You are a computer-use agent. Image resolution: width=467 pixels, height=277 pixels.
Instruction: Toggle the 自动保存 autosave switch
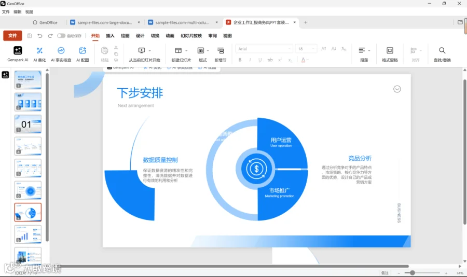pos(61,36)
